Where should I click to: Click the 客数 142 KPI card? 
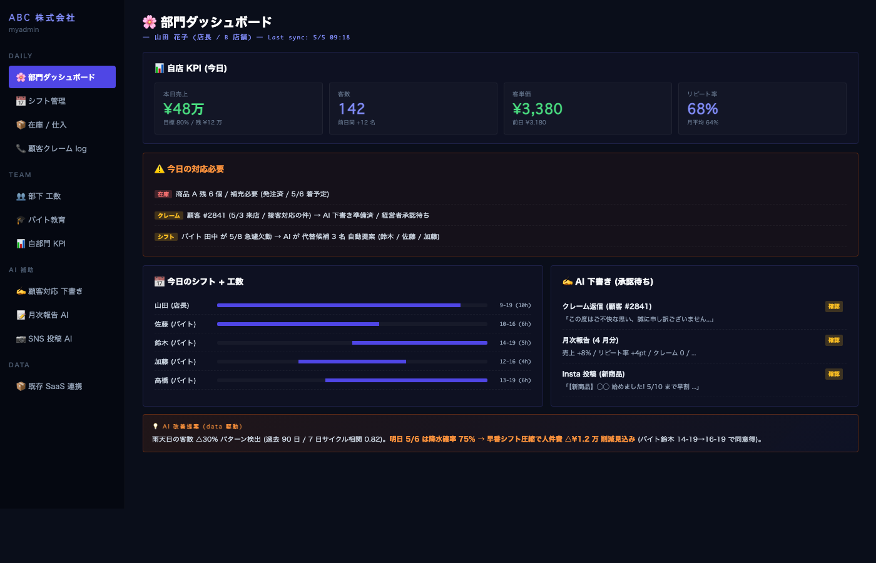413,108
